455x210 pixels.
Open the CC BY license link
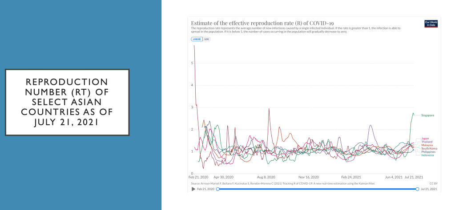pyautogui.click(x=433, y=182)
